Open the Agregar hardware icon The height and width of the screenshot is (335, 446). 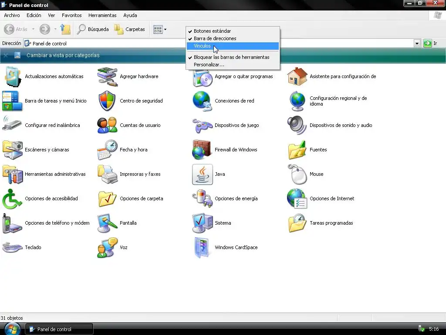pyautogui.click(x=107, y=76)
